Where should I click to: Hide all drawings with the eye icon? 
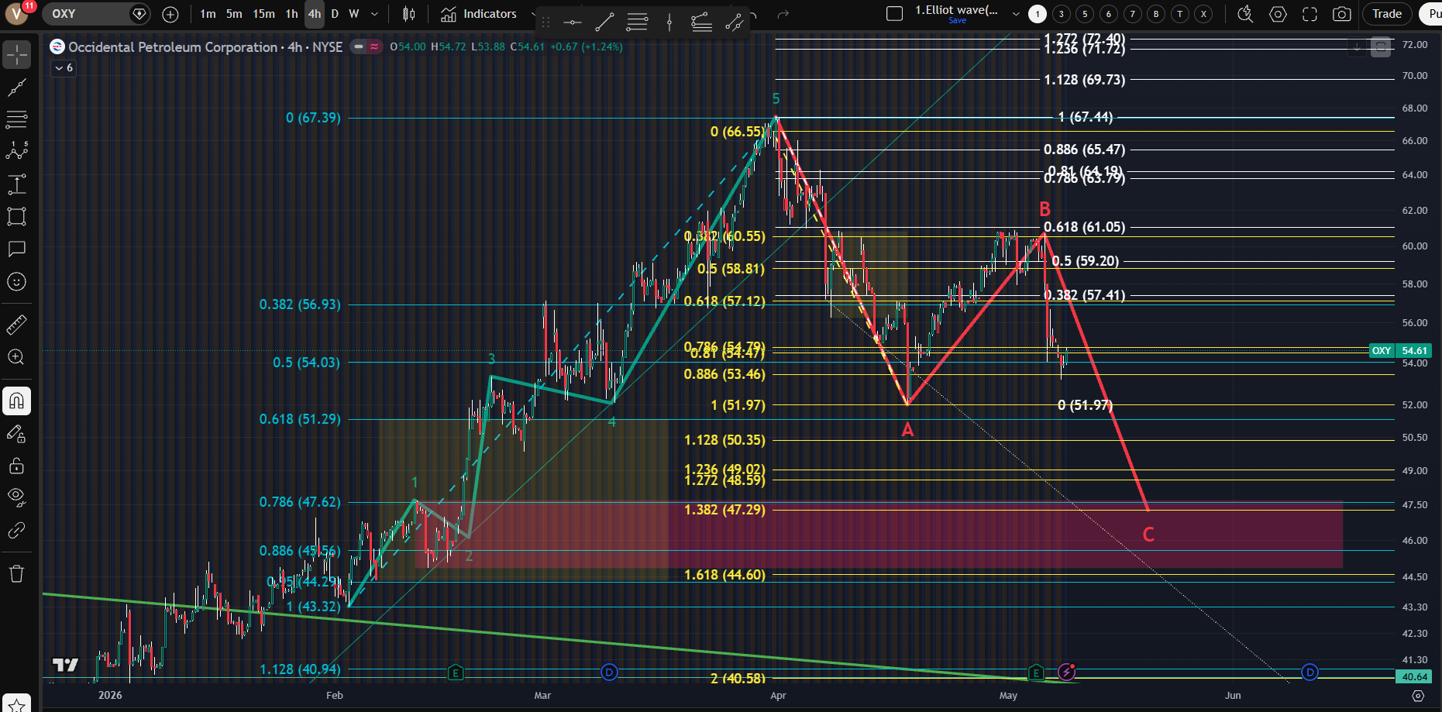click(16, 497)
